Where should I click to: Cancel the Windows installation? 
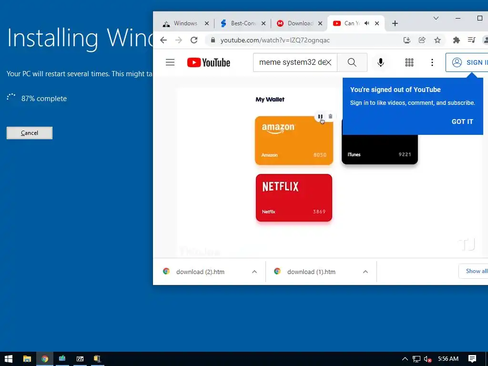click(30, 133)
